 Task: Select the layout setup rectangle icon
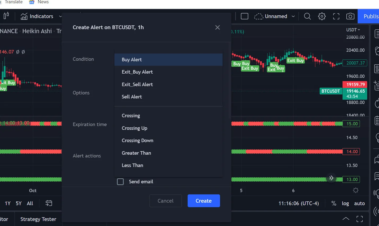(244, 16)
